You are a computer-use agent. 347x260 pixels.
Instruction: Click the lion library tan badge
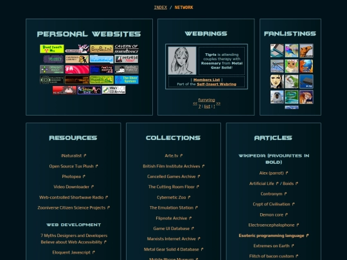coord(77,59)
